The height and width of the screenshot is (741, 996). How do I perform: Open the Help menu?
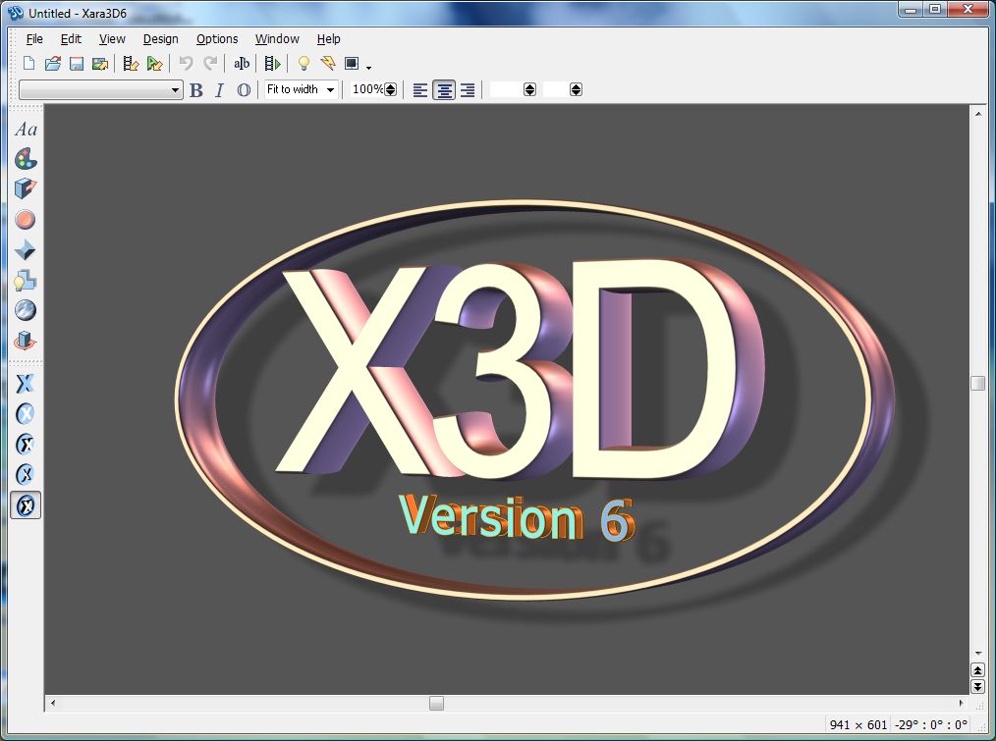coord(328,38)
